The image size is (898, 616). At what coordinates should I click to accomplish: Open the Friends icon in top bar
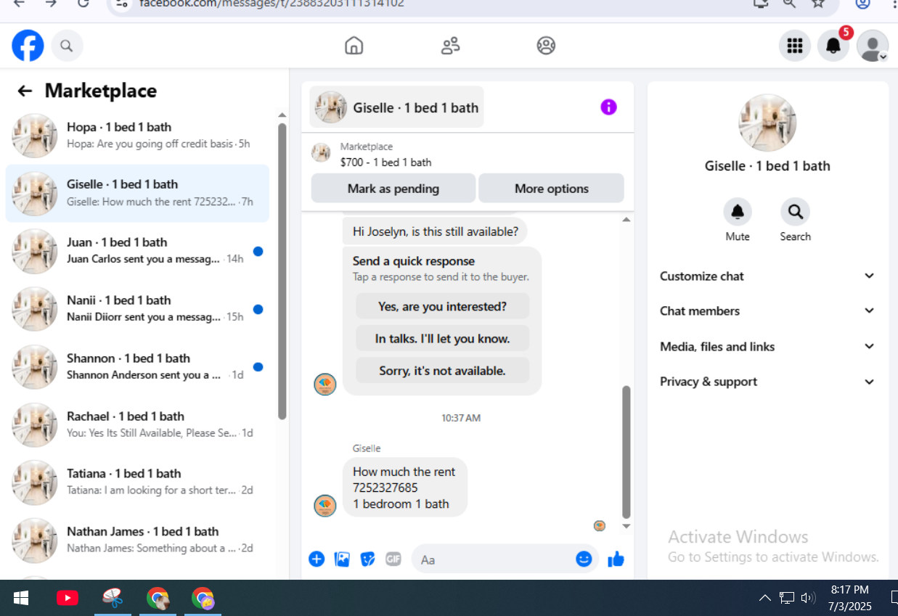pyautogui.click(x=450, y=46)
